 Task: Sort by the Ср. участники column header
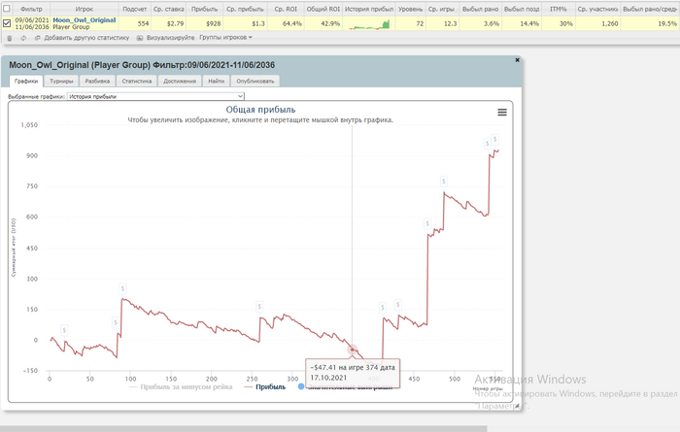(x=597, y=9)
